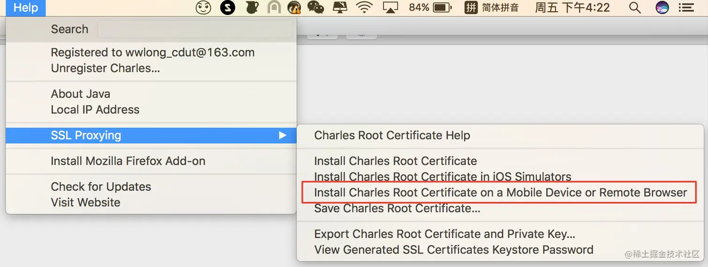
Task: Click Registered to wwlong_cdut@163.com entry
Action: click(x=153, y=52)
